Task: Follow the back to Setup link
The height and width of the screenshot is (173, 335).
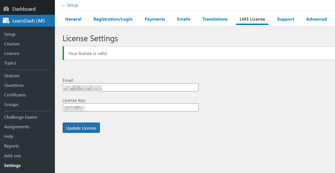Action: click(70, 5)
